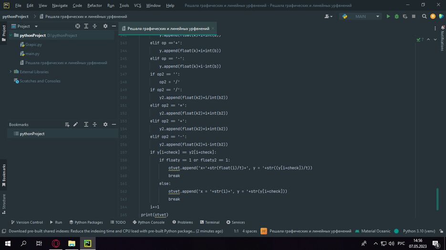Expand all in the Project panel
The image size is (446, 250).
86,26
